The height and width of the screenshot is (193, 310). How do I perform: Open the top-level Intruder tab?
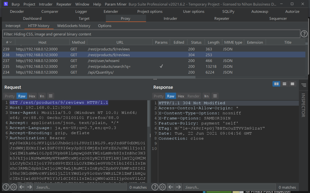point(170,18)
